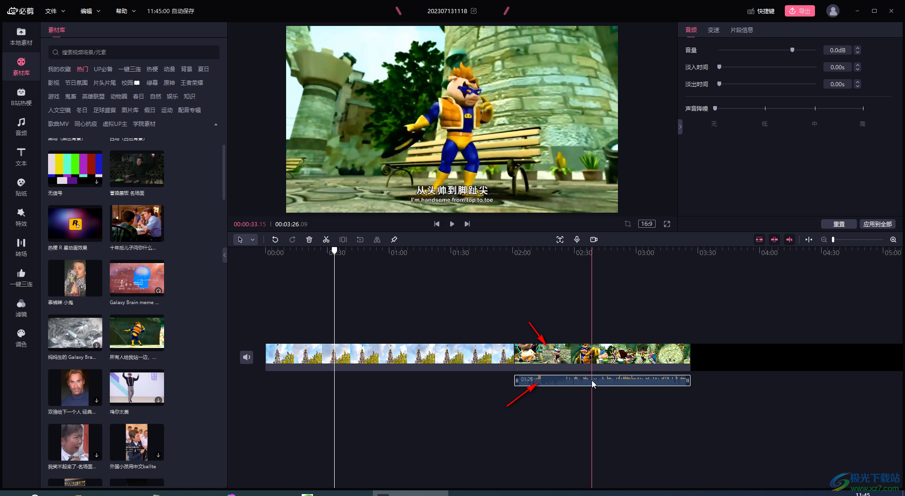This screenshot has height=496, width=905.
Task: Click the 导出 export button
Action: 800,11
